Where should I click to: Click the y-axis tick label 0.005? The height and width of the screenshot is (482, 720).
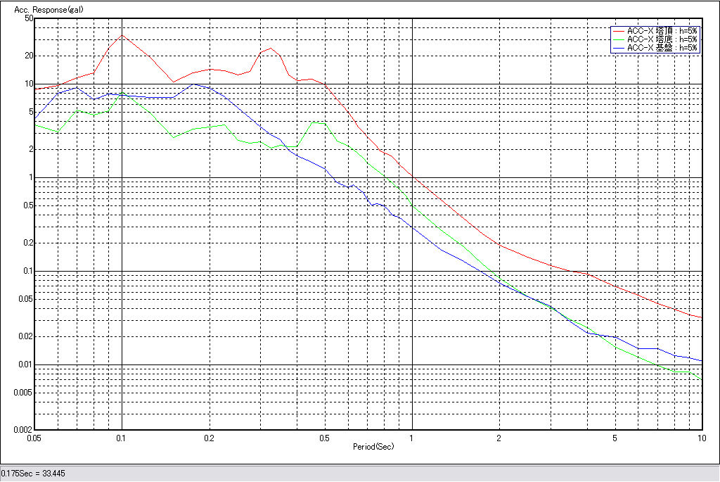[x=24, y=393]
